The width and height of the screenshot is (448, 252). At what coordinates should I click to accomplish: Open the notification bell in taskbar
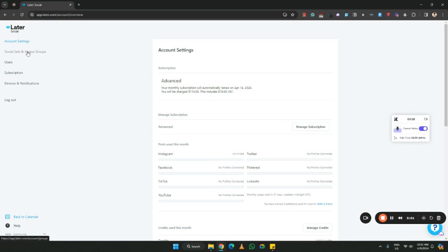432,247
